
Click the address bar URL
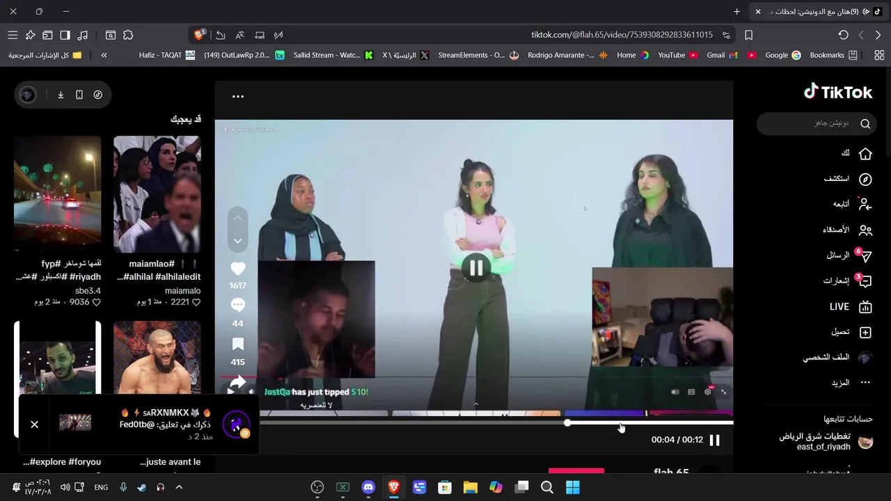click(x=622, y=35)
